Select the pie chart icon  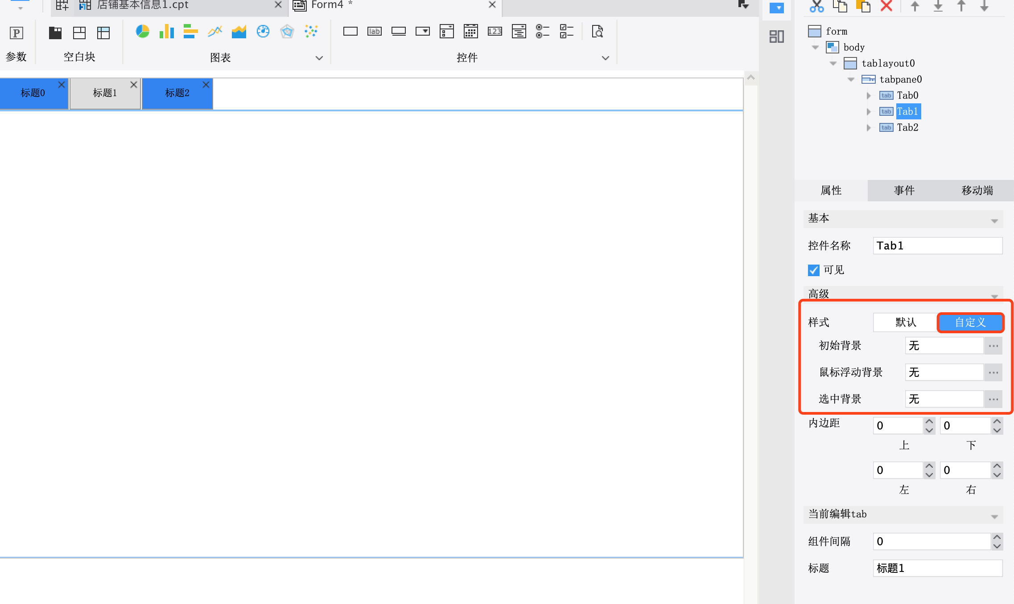(142, 32)
